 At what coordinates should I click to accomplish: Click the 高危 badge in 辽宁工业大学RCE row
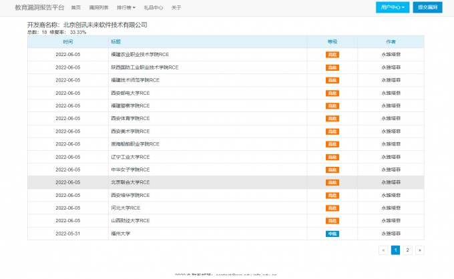332,157
